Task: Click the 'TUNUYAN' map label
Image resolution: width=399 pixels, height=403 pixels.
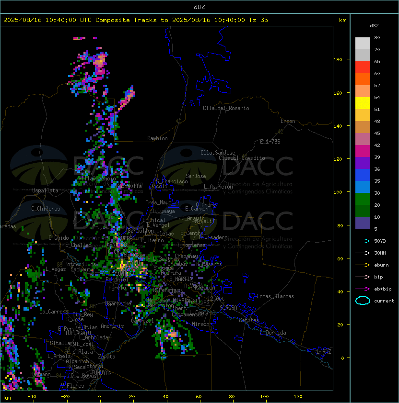Action: click(102, 373)
